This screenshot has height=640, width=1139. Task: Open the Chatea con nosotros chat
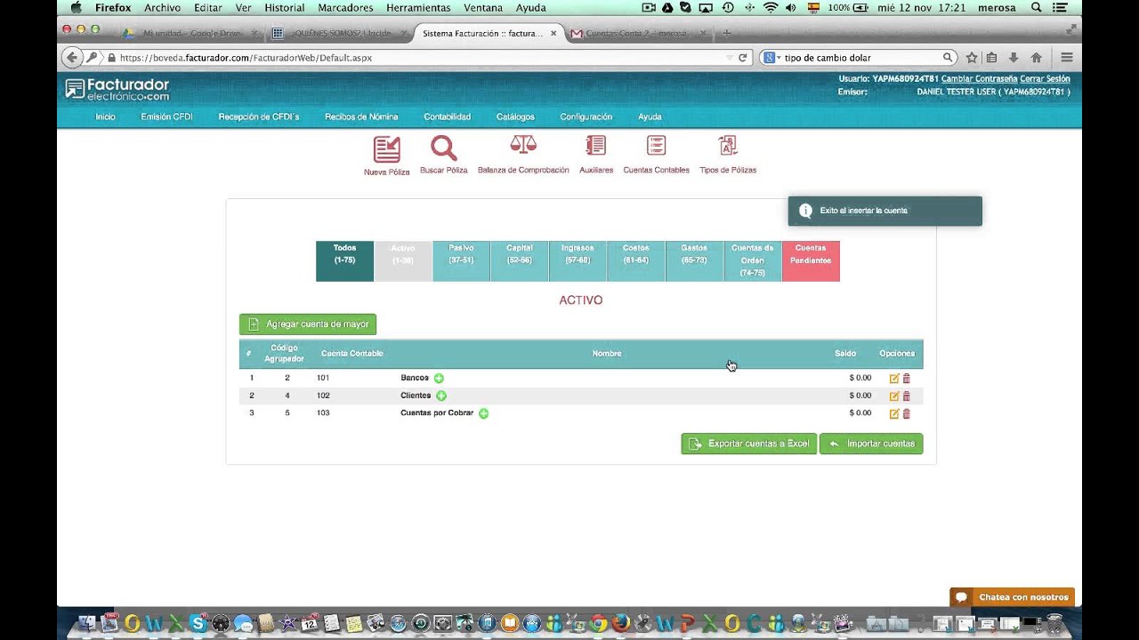tap(1012, 597)
